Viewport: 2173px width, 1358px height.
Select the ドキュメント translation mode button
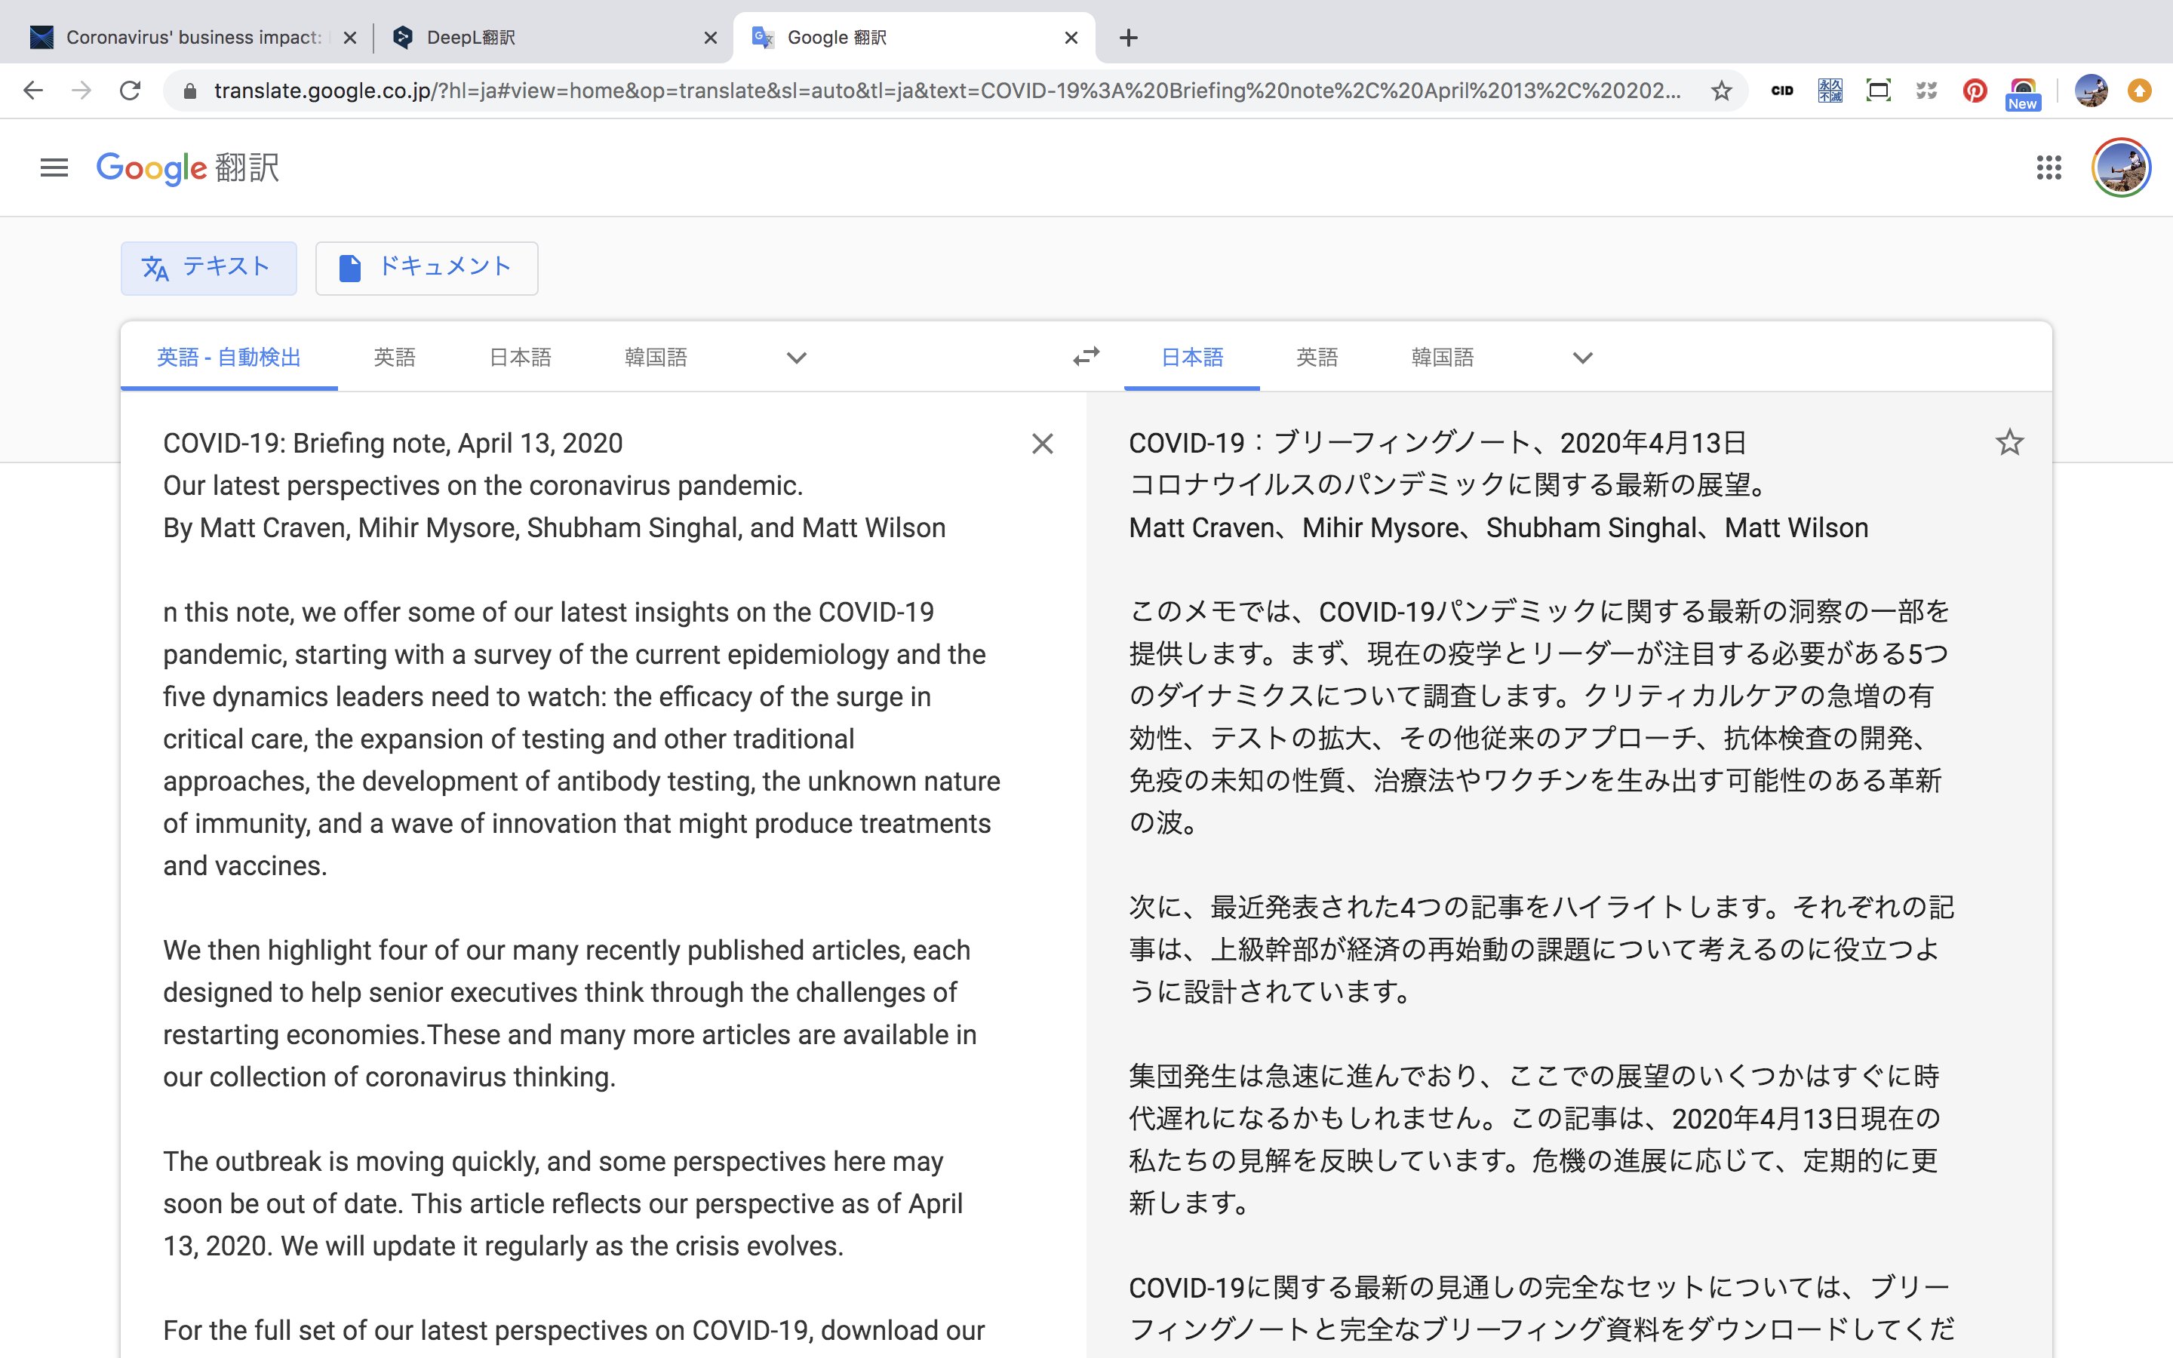(426, 268)
